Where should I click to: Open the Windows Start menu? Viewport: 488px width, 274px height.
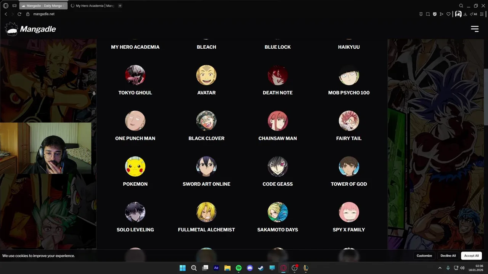(x=183, y=268)
